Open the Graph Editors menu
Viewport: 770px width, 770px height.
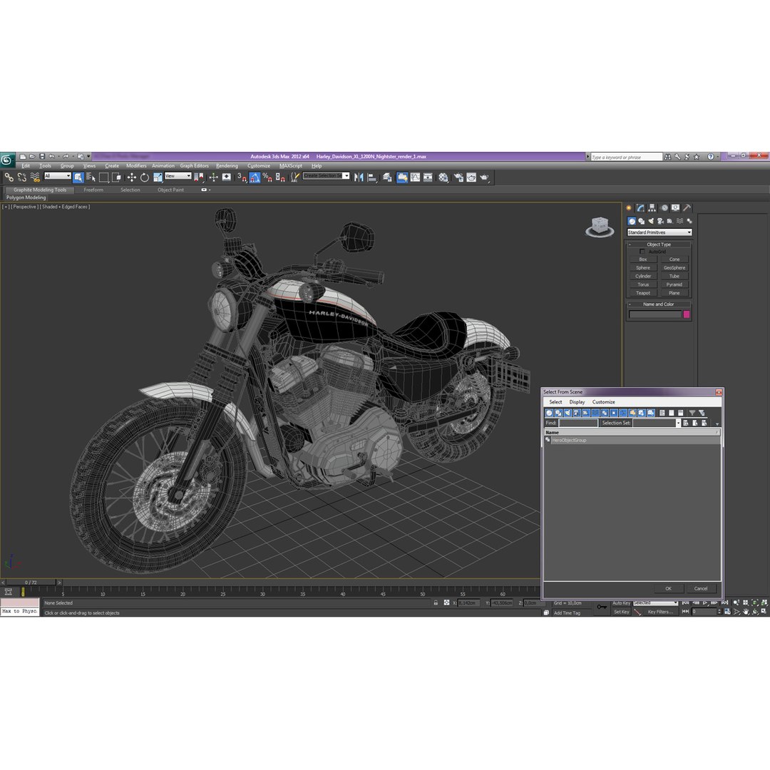point(194,166)
